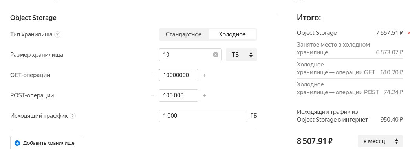
Task: Focus the GET-операции input field
Action: (179, 75)
